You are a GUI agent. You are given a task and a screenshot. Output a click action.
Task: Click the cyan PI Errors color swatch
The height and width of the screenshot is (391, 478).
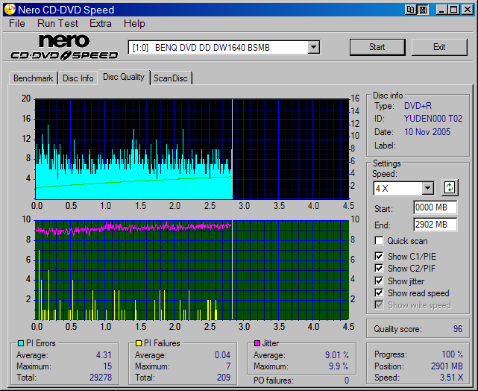pyautogui.click(x=21, y=343)
